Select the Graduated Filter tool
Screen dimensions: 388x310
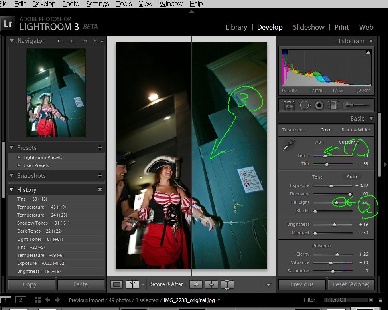click(x=333, y=105)
